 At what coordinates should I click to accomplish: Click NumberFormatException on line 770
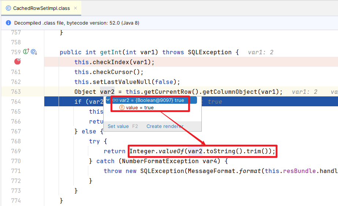(x=160, y=161)
